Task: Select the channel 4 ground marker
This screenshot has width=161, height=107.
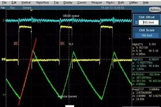Action: tap(3, 95)
